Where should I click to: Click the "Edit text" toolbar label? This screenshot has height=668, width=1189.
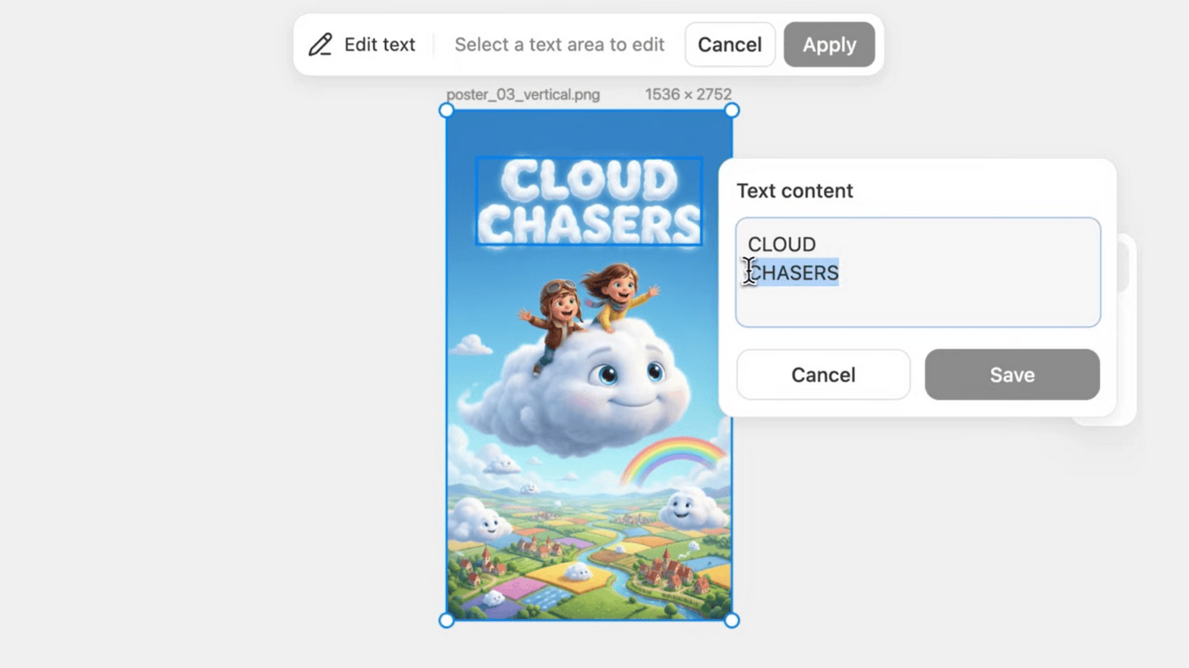380,45
